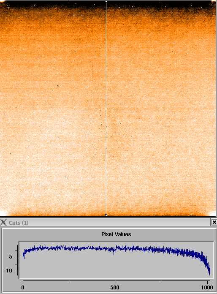This screenshot has width=217, height=294.
Task: Click the Pixel Values plot title
Action: tap(116, 234)
